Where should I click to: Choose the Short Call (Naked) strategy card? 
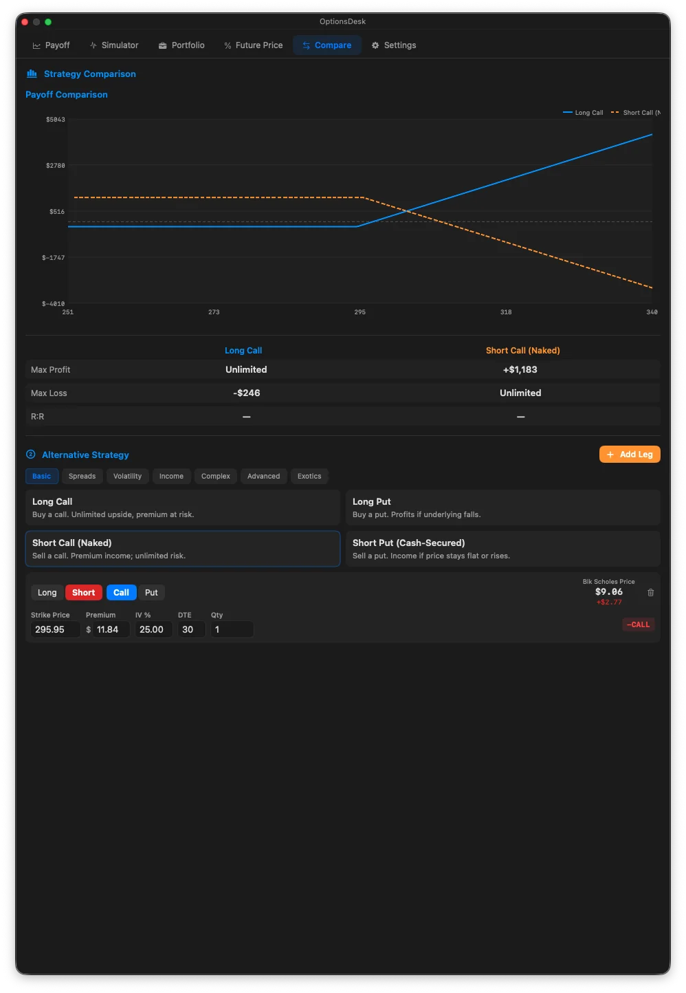point(183,549)
